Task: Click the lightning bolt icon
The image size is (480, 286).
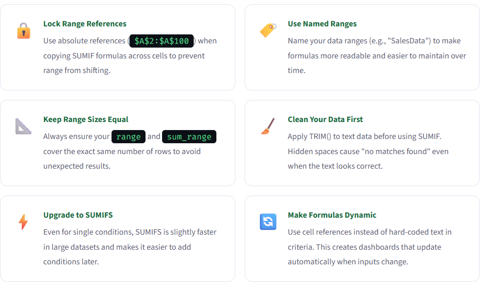Action: click(23, 222)
